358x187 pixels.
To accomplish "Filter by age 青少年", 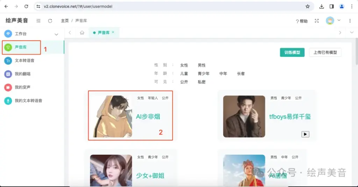I will pyautogui.click(x=204, y=74).
